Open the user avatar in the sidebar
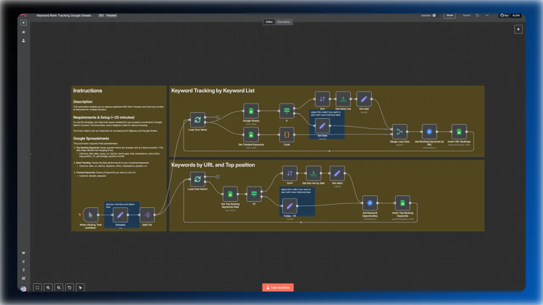 [x=23, y=288]
